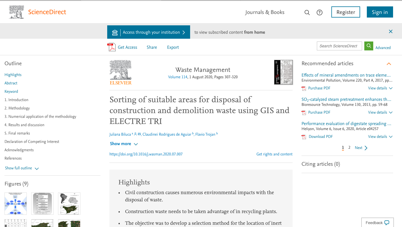Go to 4. Results and discussion
Viewport: 402px width, 227px height.
click(x=24, y=125)
